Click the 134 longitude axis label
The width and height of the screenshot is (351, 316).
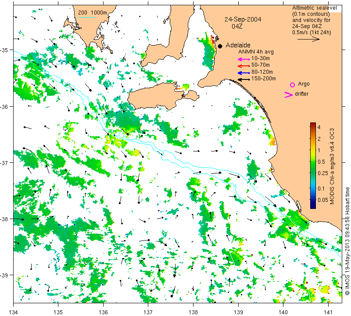[x=14, y=312]
